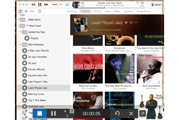Open the 5 Star Jazz Albums playlist
This screenshot has width=179, height=120.
point(36,50)
